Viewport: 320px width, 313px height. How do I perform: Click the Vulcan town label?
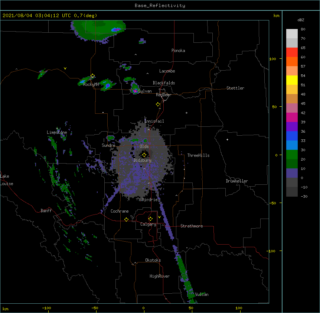pos(202,294)
